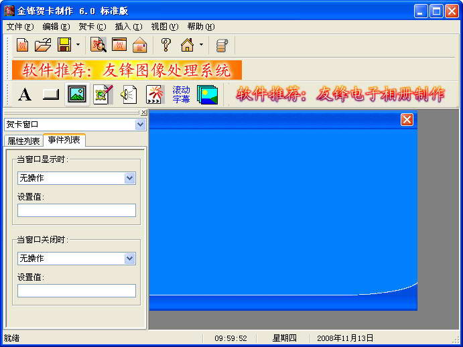Viewport: 463px width, 347px height.
Task: Insert sound using the speaker icon
Action: tap(128, 94)
